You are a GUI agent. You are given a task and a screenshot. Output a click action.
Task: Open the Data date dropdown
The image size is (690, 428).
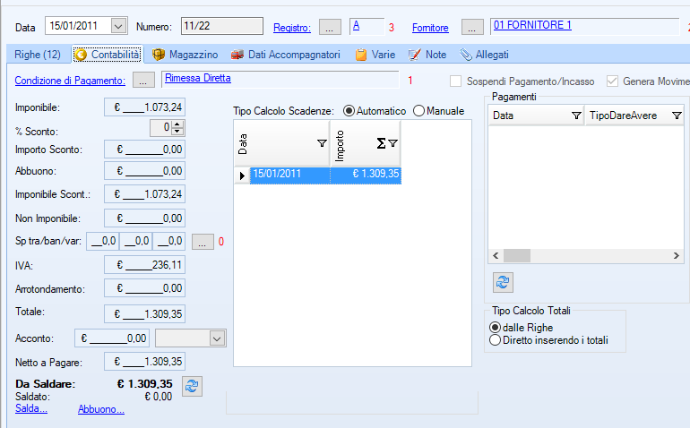point(119,26)
